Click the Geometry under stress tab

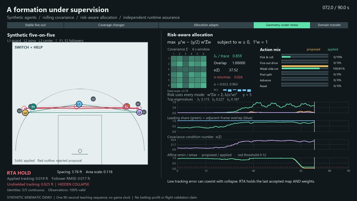pos(282,25)
